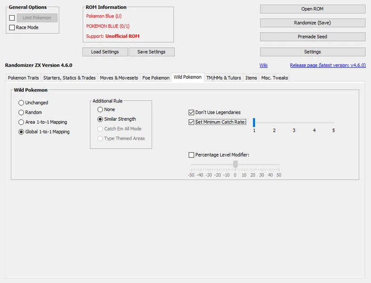Viewport: 371px width, 283px height.
Task: Open the Settings button
Action: click(313, 52)
